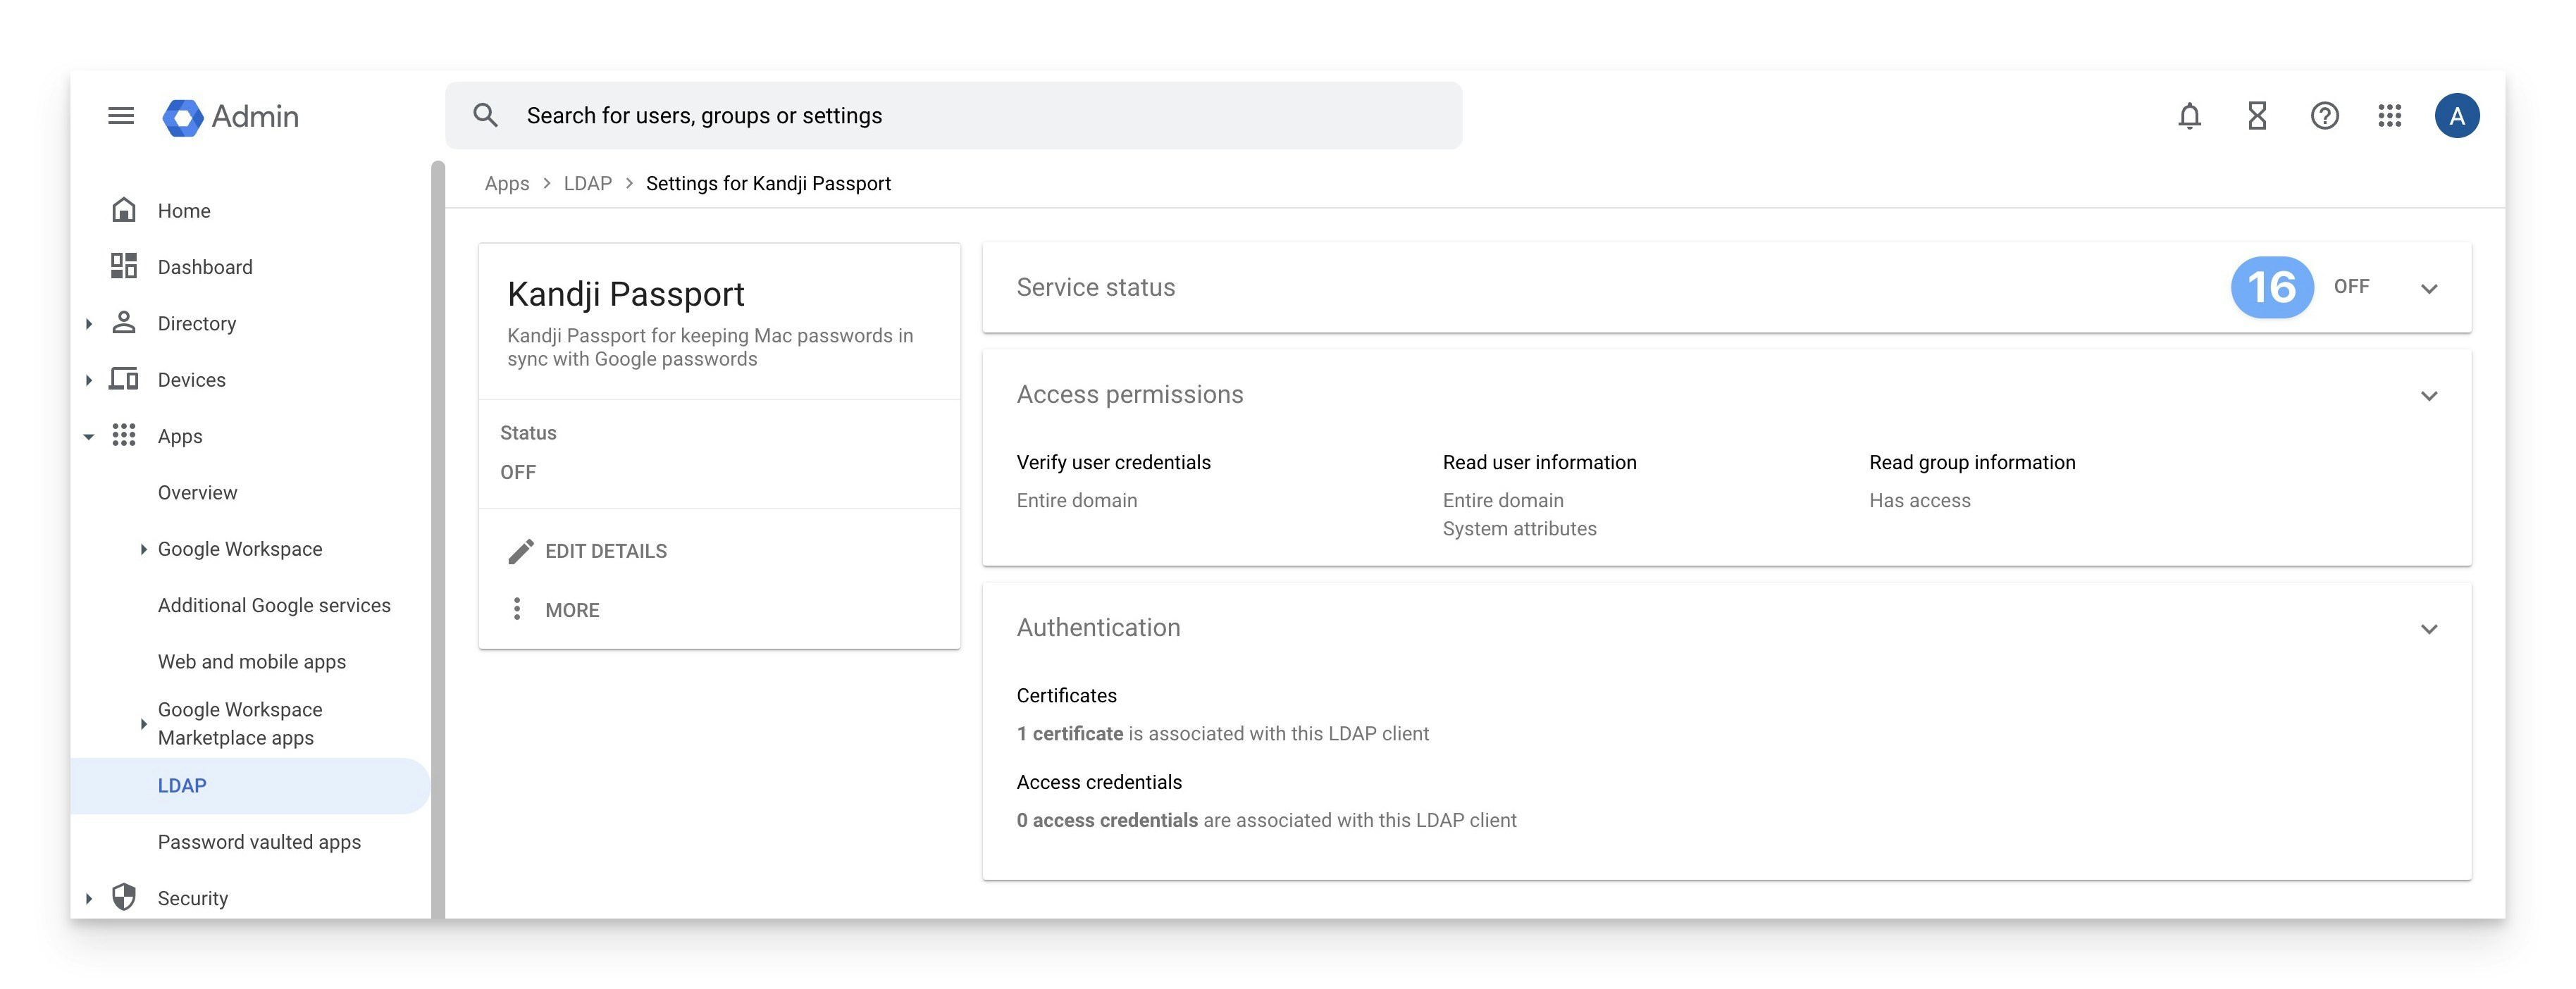Click the Service status OFF indicator
Screen dimensions: 2576x989
pos(2351,287)
